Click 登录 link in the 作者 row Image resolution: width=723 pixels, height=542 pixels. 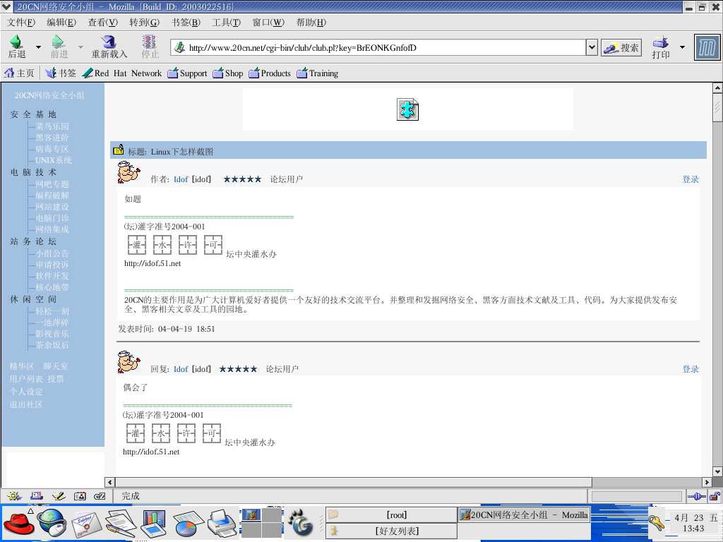691,179
